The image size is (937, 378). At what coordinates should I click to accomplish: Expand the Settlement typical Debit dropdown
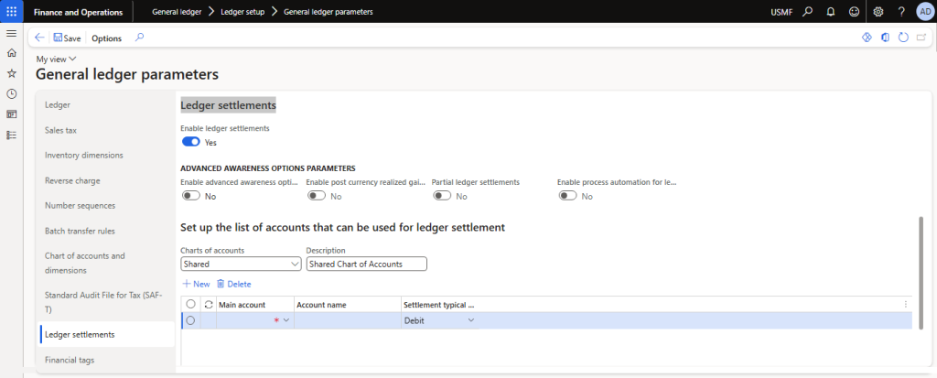tap(471, 320)
